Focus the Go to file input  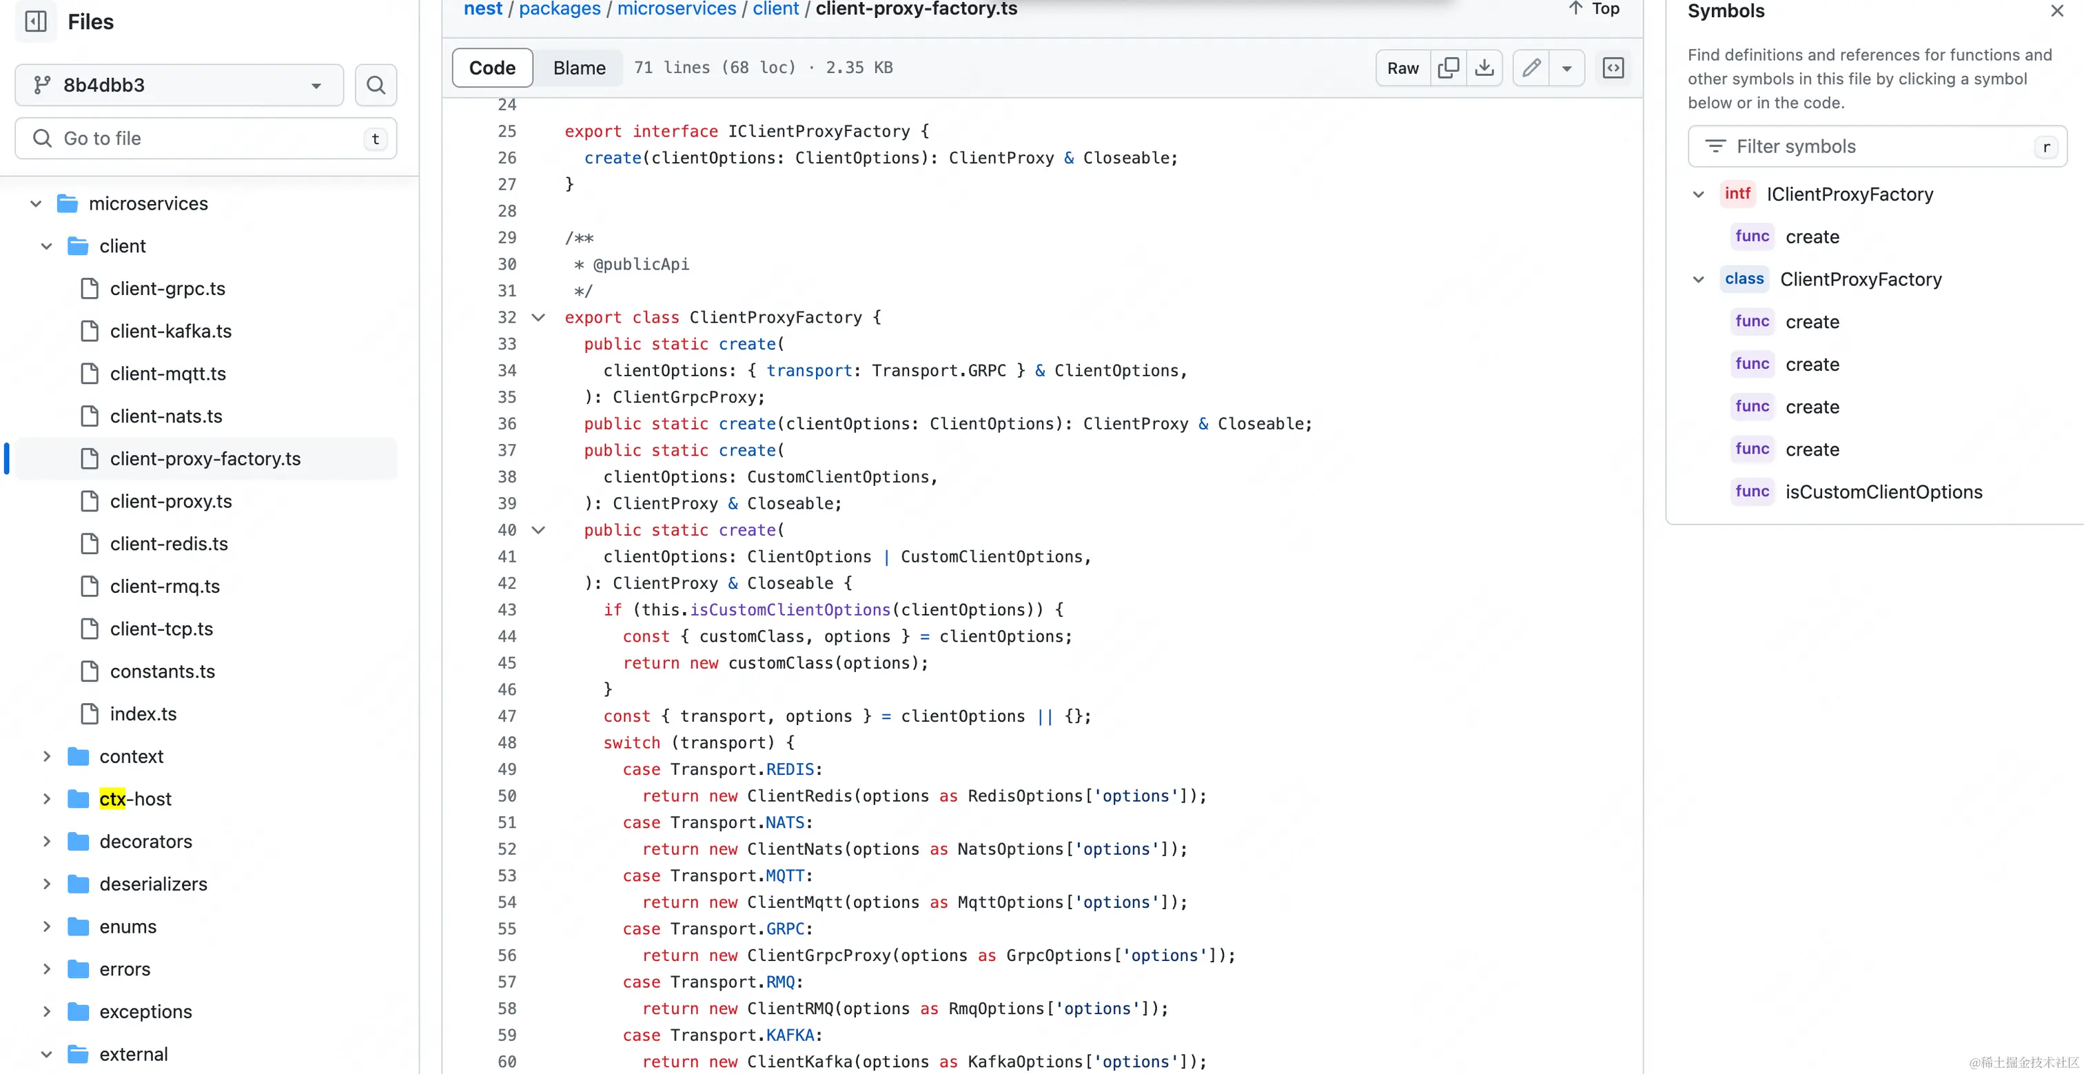[x=205, y=139]
